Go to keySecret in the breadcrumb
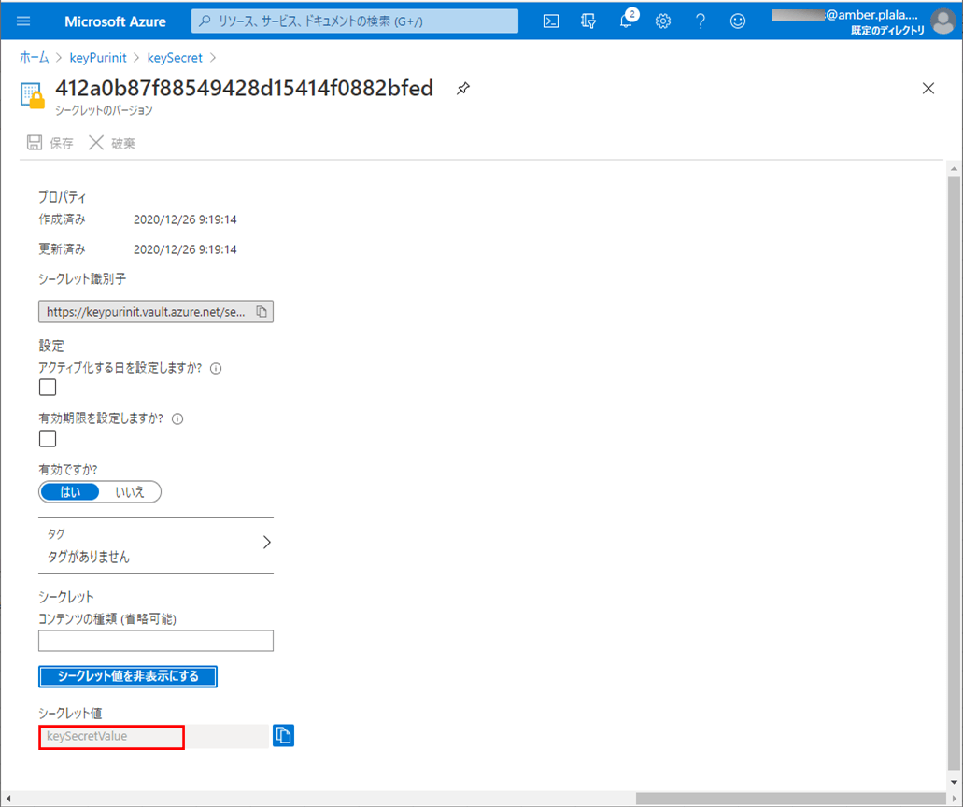Viewport: 963px width, 807px height. point(175,58)
